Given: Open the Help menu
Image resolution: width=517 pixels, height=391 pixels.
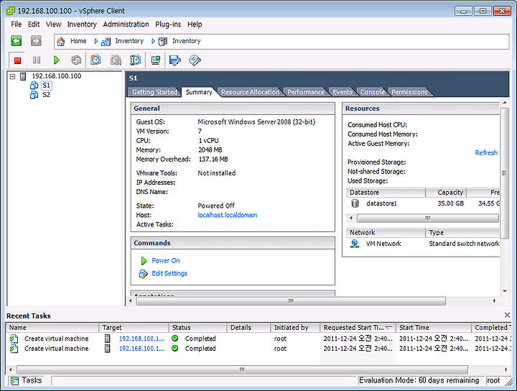Looking at the screenshot, I should click(x=195, y=24).
